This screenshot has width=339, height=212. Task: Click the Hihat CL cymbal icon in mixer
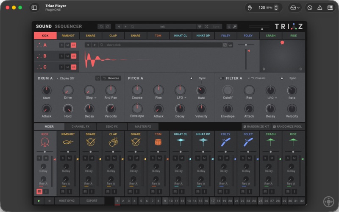(x=181, y=142)
